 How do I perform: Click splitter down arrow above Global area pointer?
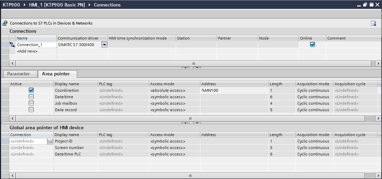pyautogui.click(x=196, y=123)
